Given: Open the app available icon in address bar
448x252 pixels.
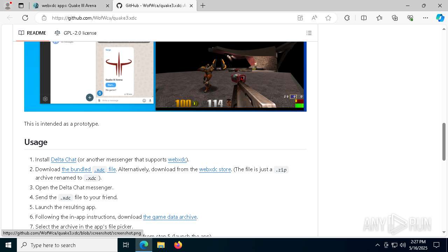Looking at the screenshot, I should pos(300,18).
